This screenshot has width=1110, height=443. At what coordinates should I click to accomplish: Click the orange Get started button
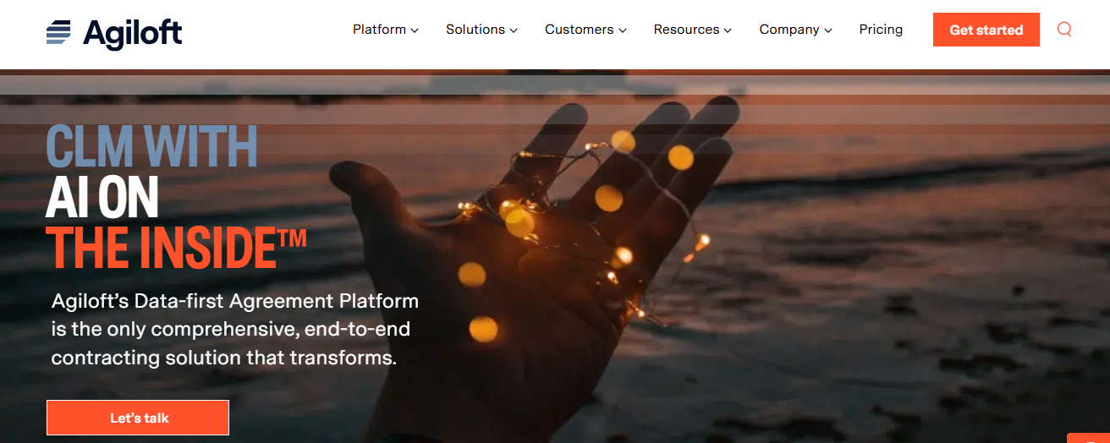986,30
